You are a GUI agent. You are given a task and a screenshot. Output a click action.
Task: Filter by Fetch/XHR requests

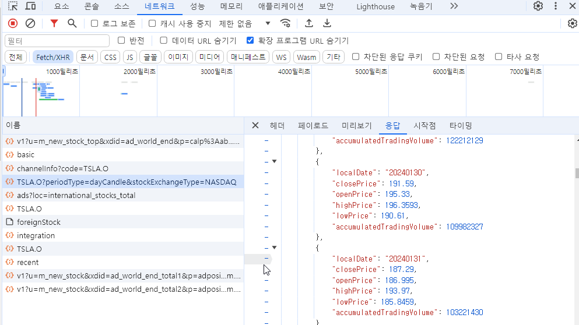click(x=53, y=57)
